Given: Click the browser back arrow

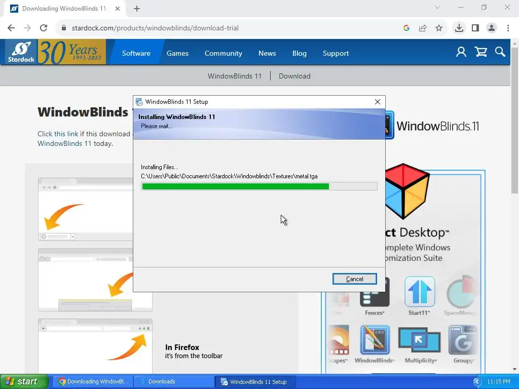Looking at the screenshot, I should [x=11, y=28].
